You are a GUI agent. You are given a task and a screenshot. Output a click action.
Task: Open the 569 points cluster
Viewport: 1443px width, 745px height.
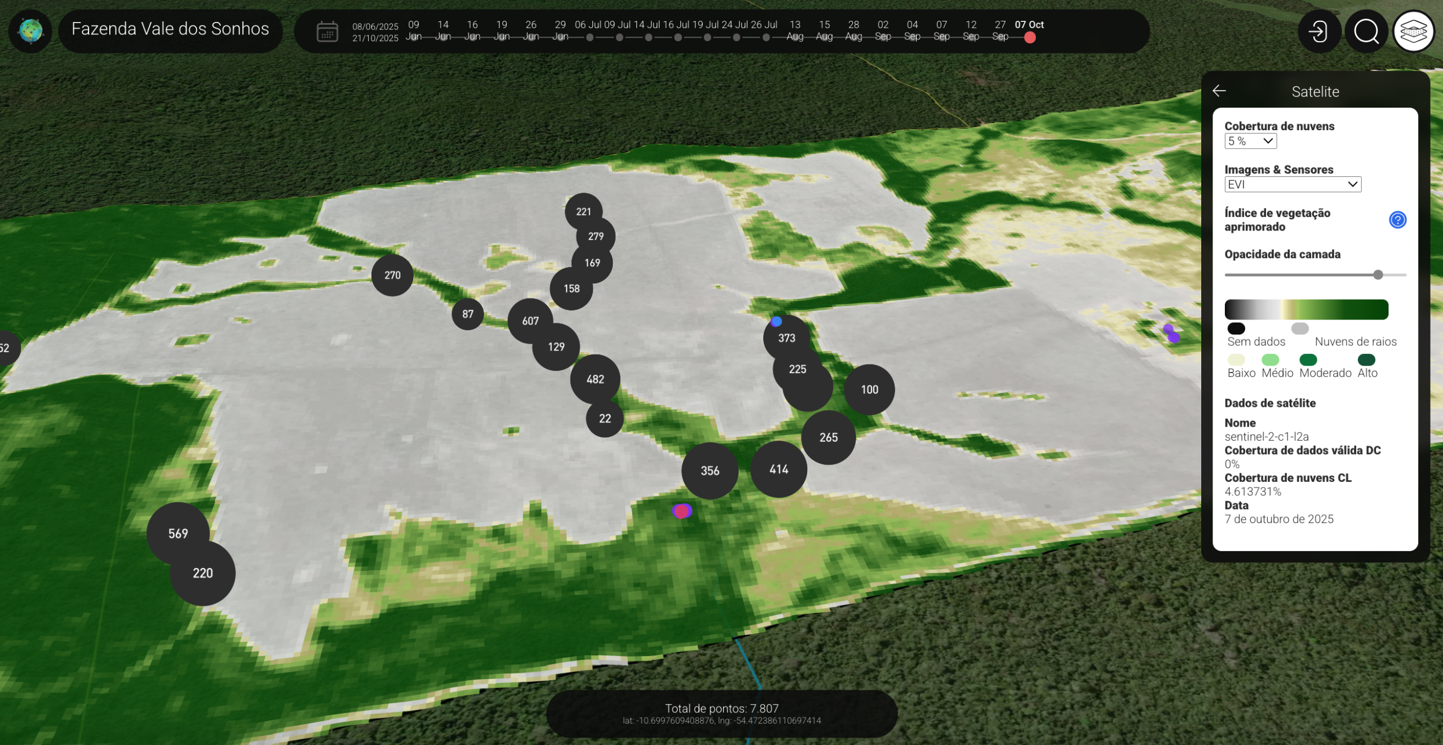click(x=178, y=533)
